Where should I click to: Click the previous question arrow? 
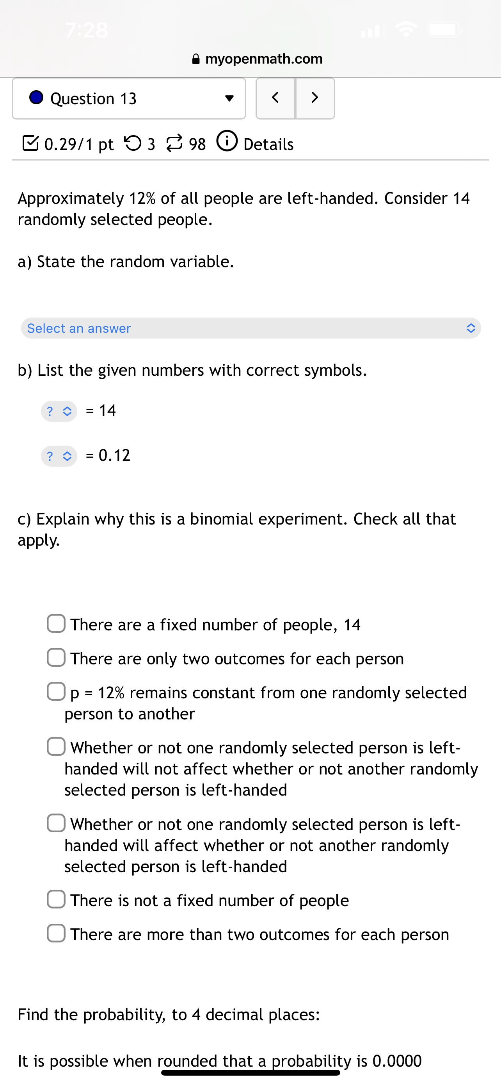pyautogui.click(x=275, y=98)
